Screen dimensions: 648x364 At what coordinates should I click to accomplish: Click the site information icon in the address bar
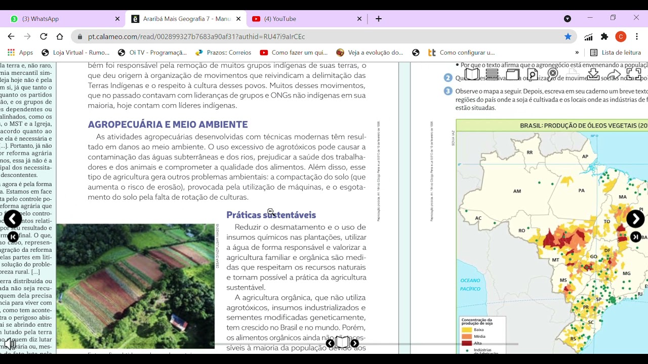point(79,36)
